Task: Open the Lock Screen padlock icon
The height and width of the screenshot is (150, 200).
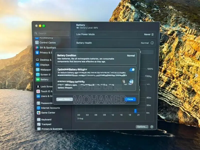Action: [x=38, y=86]
